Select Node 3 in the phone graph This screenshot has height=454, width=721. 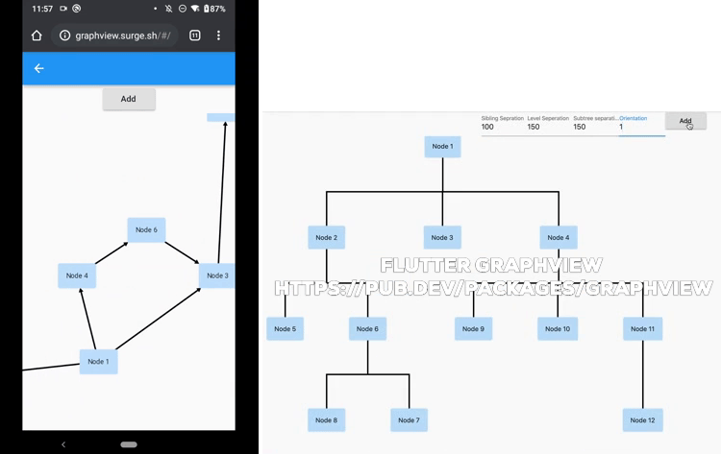pos(217,275)
